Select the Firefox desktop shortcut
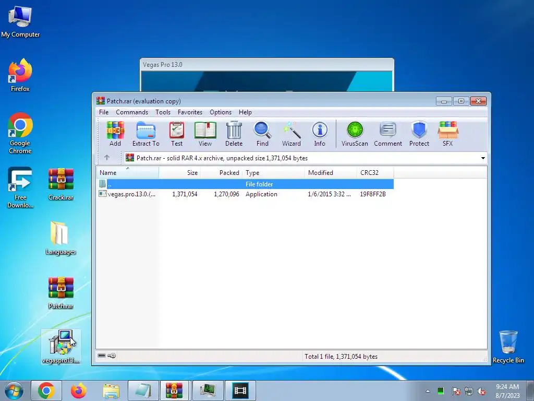The height and width of the screenshot is (401, 534). point(20,75)
